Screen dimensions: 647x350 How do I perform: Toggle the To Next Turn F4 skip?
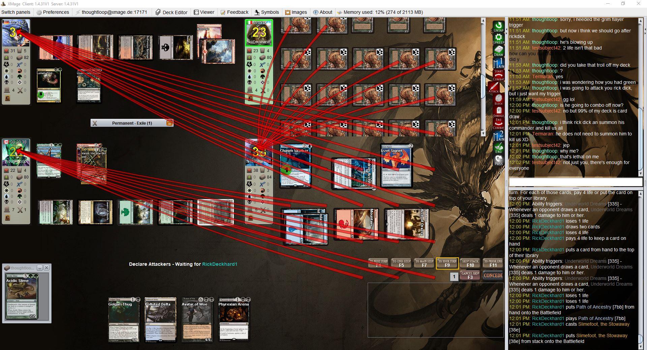378,263
